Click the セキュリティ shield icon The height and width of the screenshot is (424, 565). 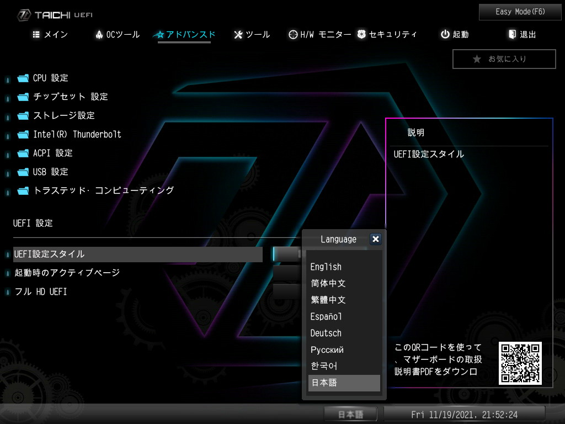(x=361, y=34)
